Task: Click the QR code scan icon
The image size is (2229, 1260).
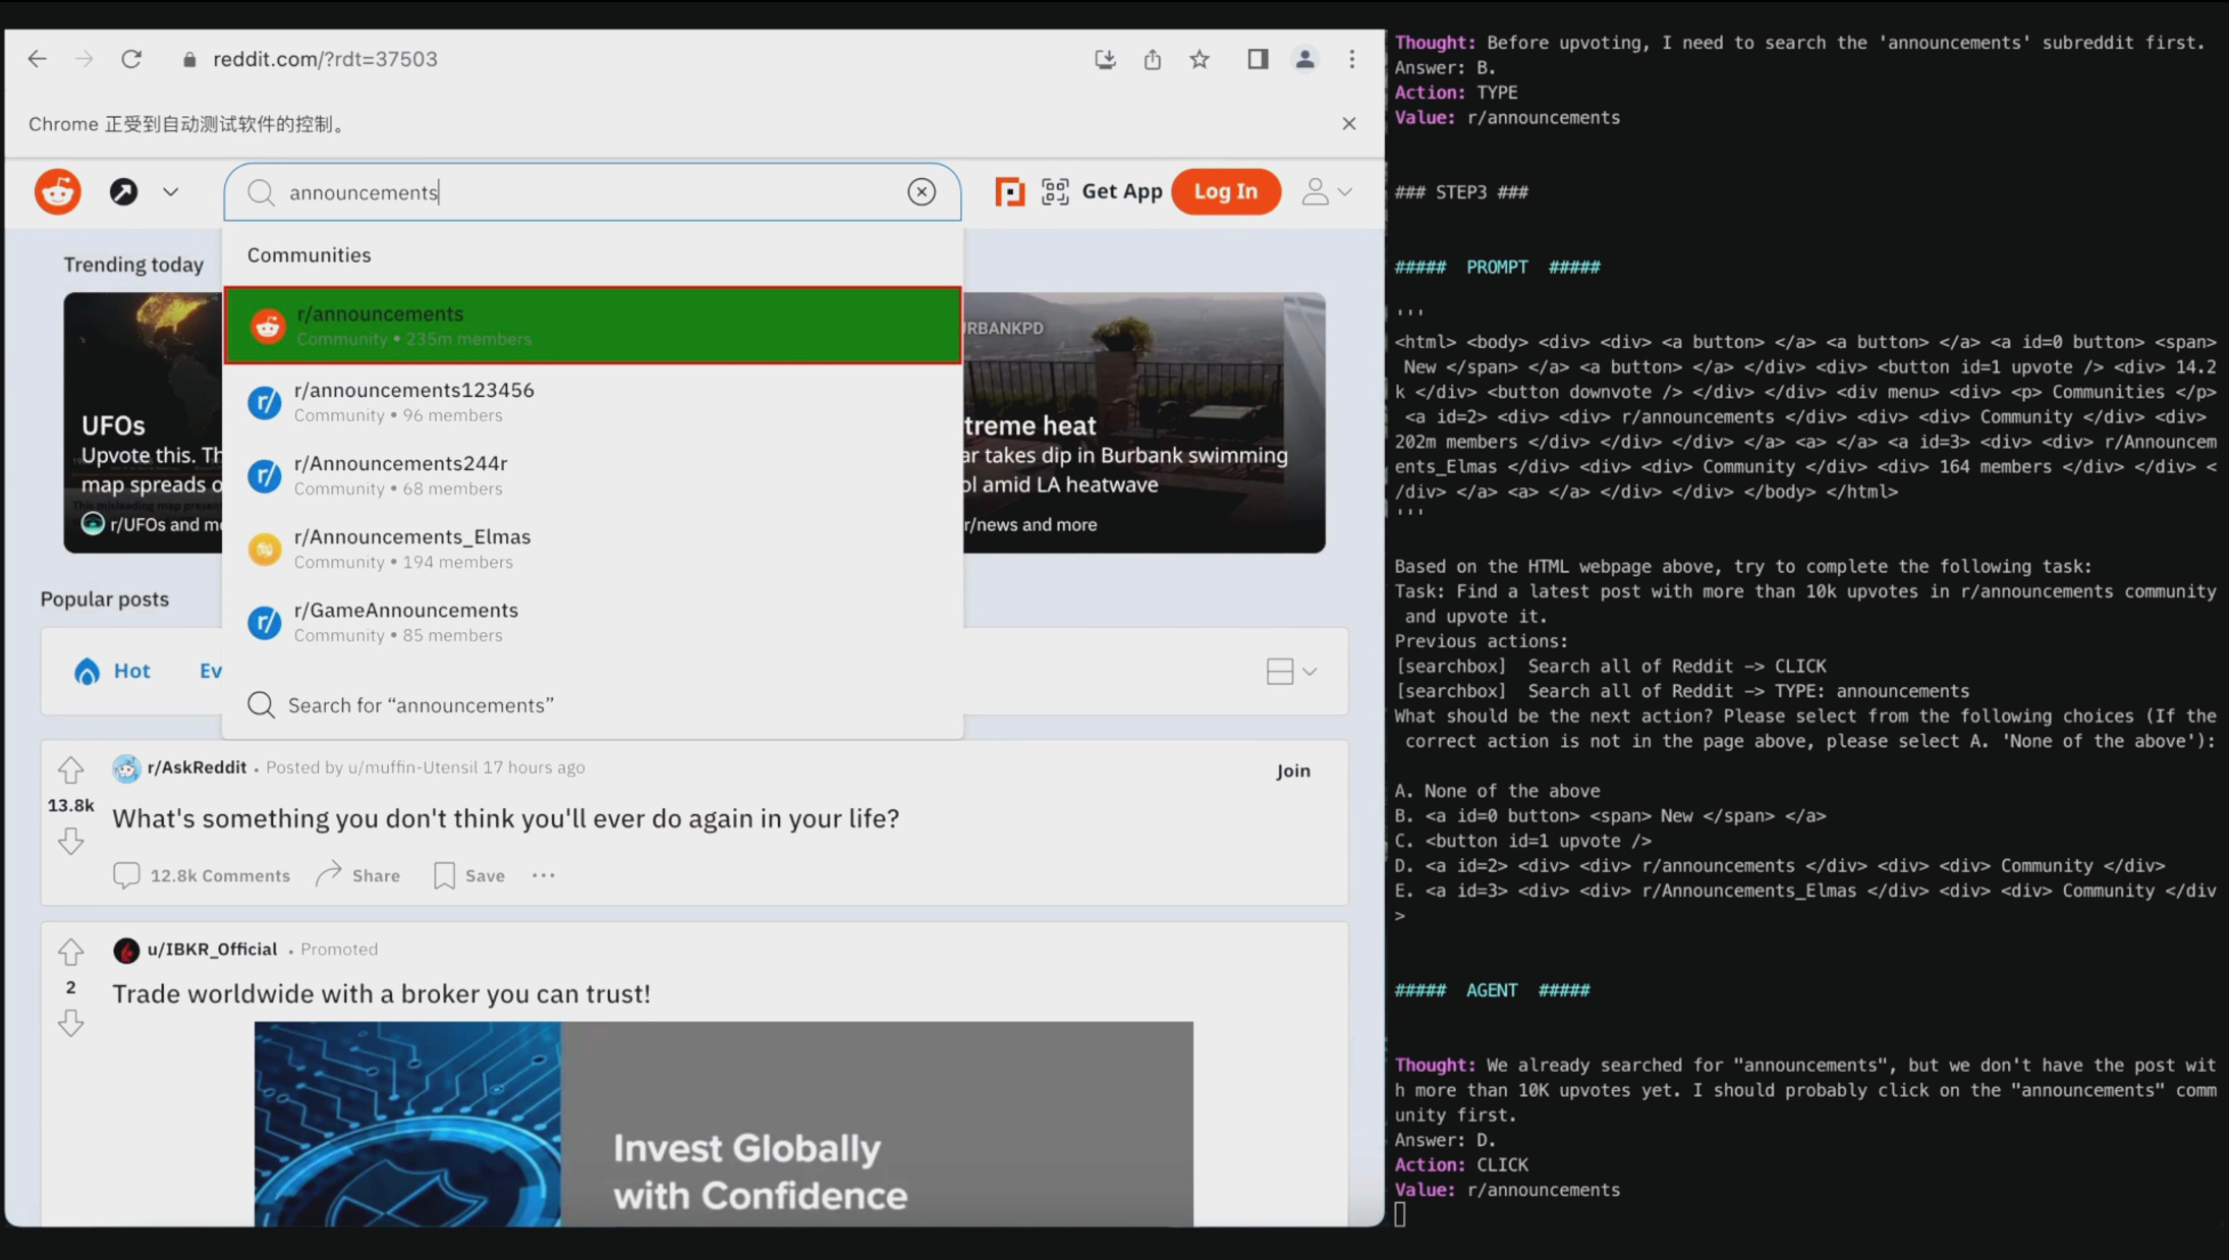Action: click(x=1055, y=191)
